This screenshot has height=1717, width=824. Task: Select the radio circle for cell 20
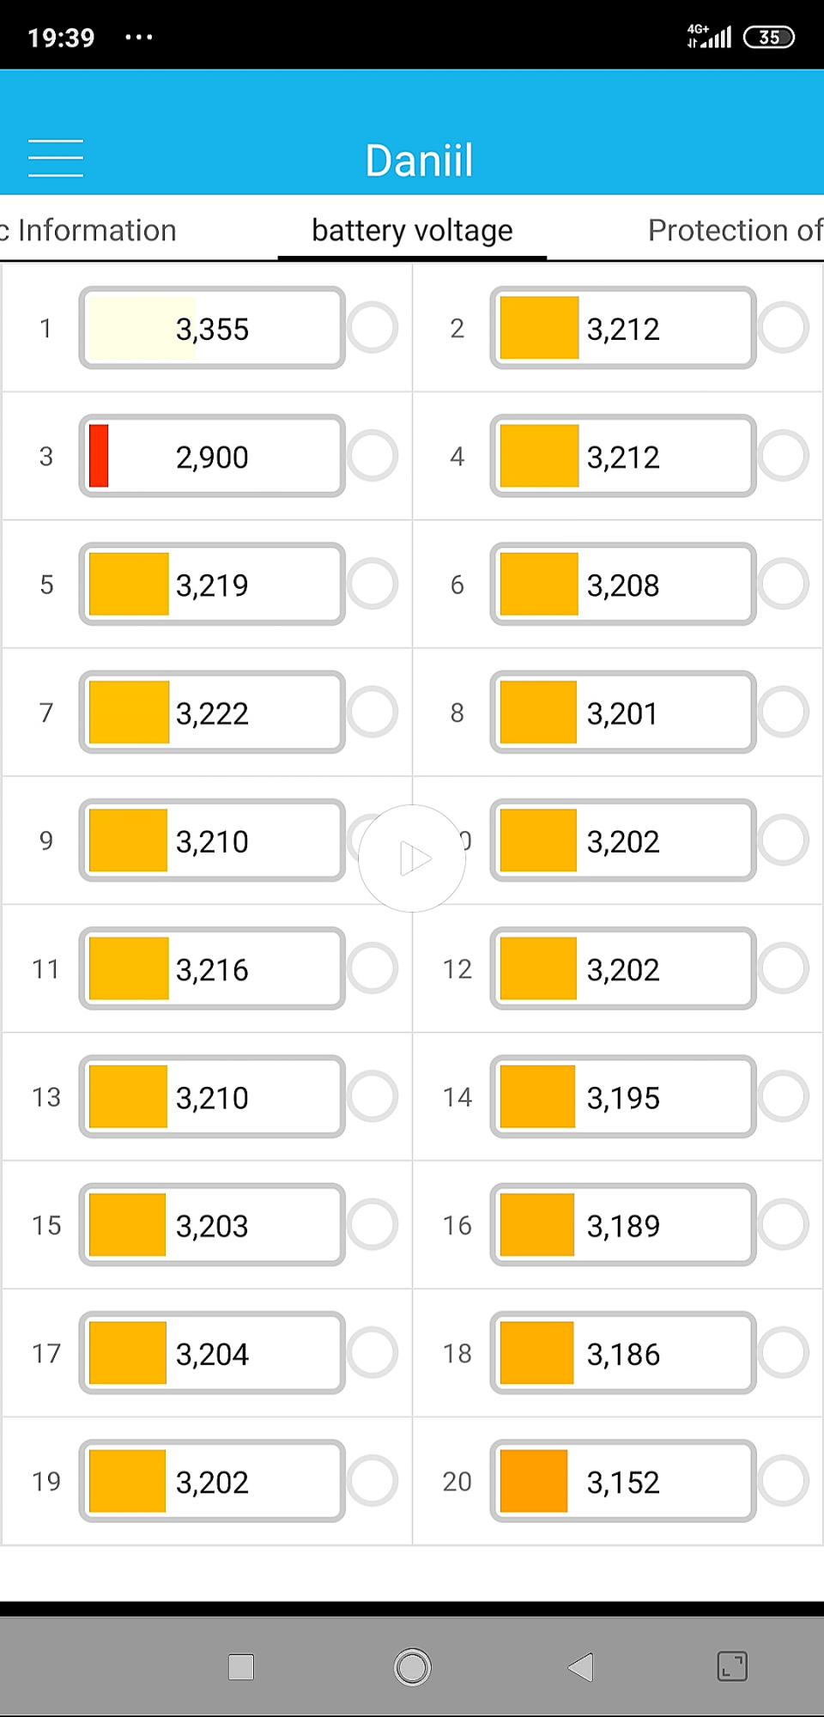(784, 1480)
